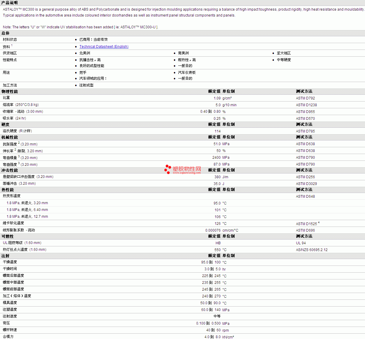Viewport: 365px width, 339px height.
Task: Open the Technical Datasheet (English) link
Action: click(104, 47)
